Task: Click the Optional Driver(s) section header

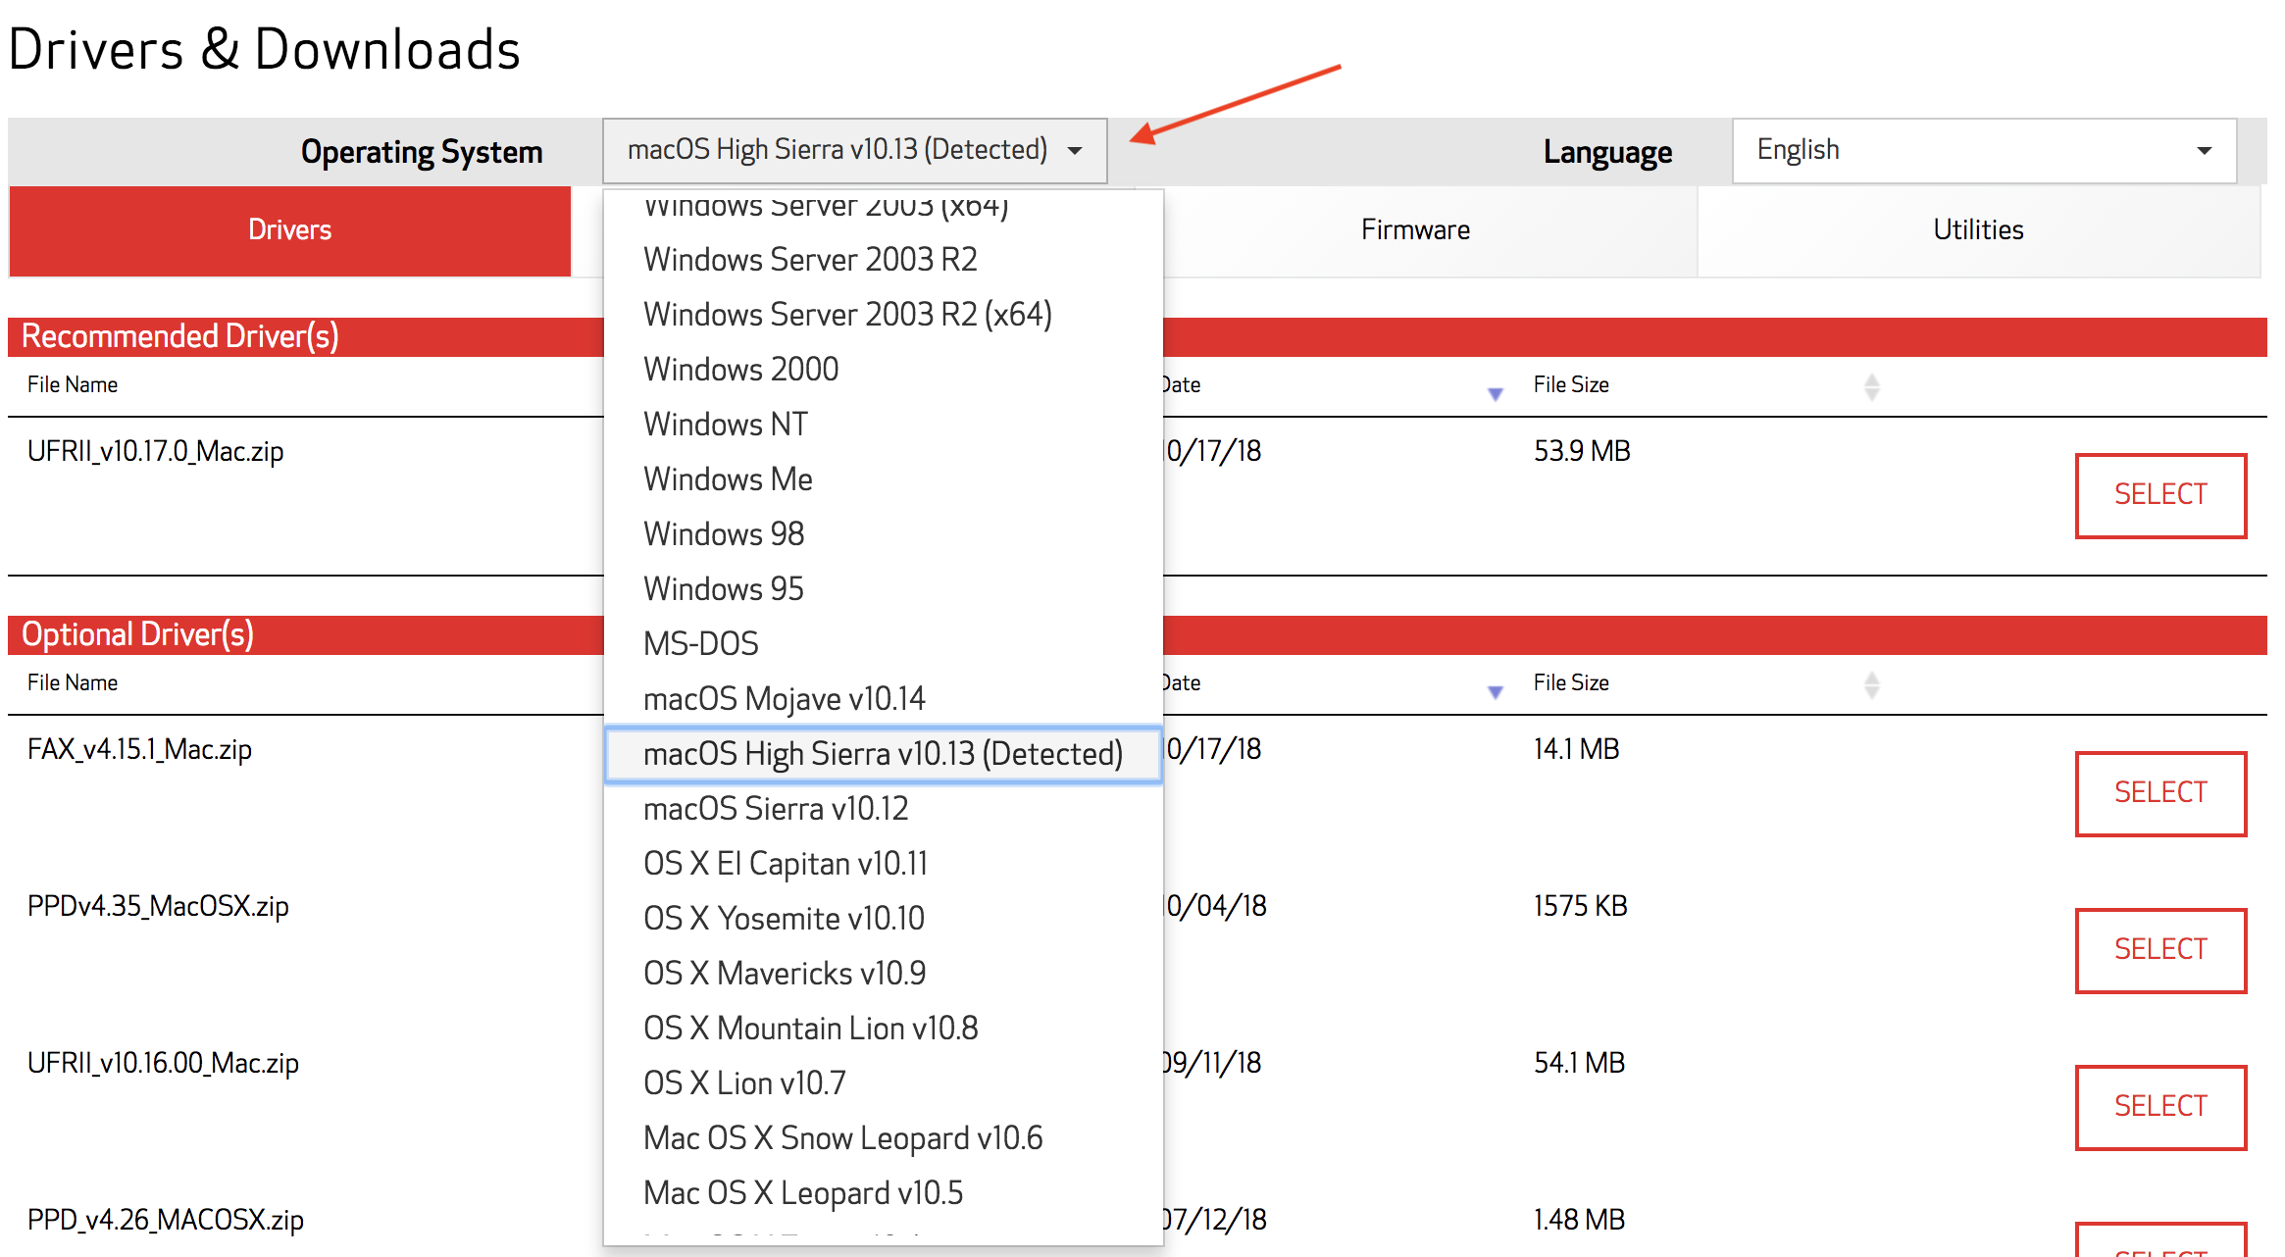Action: 137,634
